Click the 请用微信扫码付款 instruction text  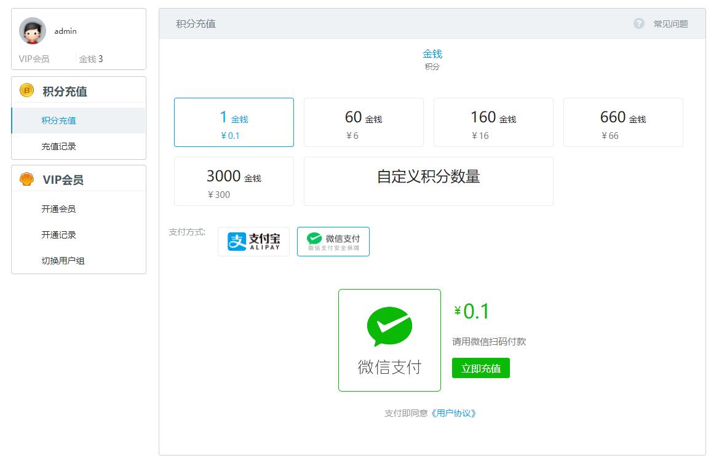pos(489,341)
